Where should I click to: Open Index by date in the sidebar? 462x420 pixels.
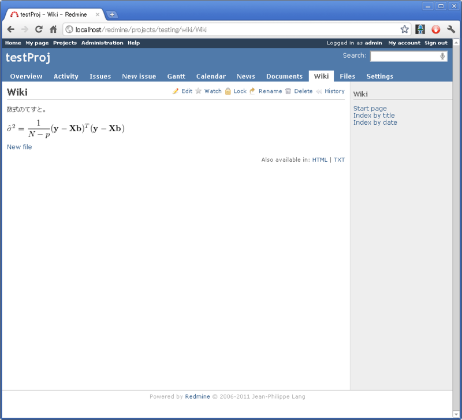point(375,122)
